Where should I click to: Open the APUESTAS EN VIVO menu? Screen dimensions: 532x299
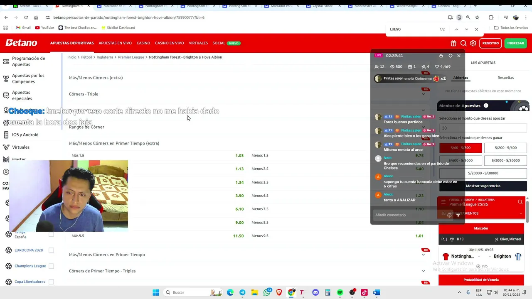115,43
